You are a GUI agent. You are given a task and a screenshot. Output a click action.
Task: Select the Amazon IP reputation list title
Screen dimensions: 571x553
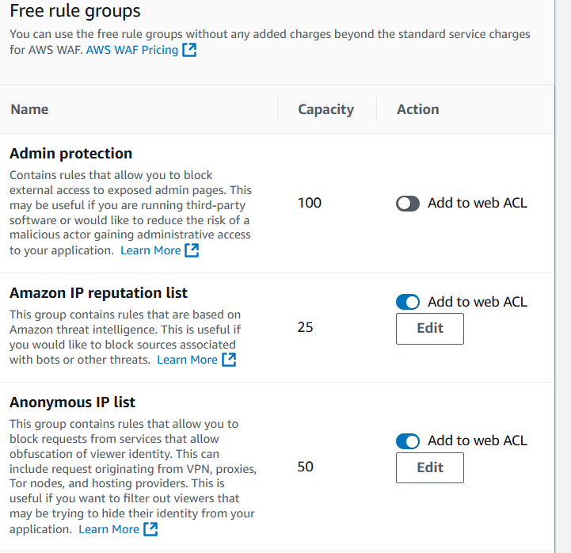pyautogui.click(x=98, y=293)
